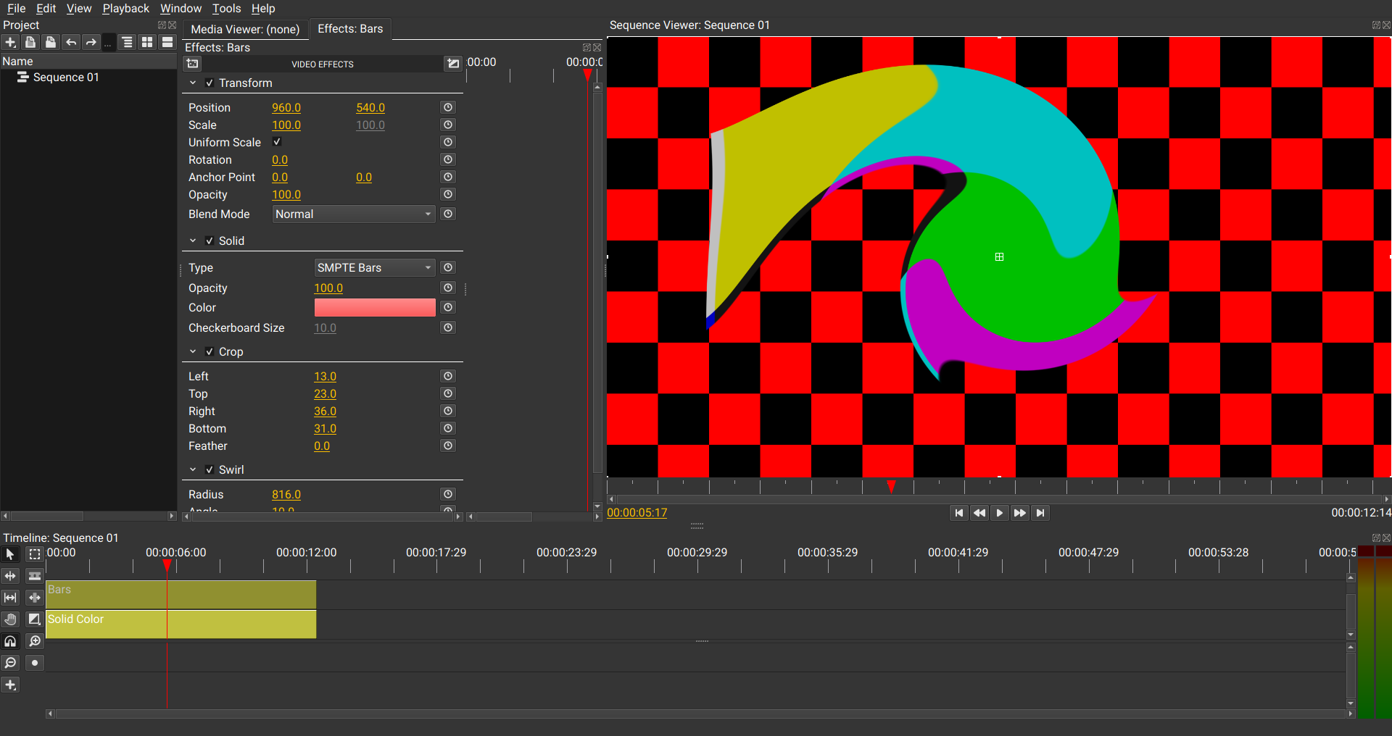Open the Tools menu

(x=226, y=8)
